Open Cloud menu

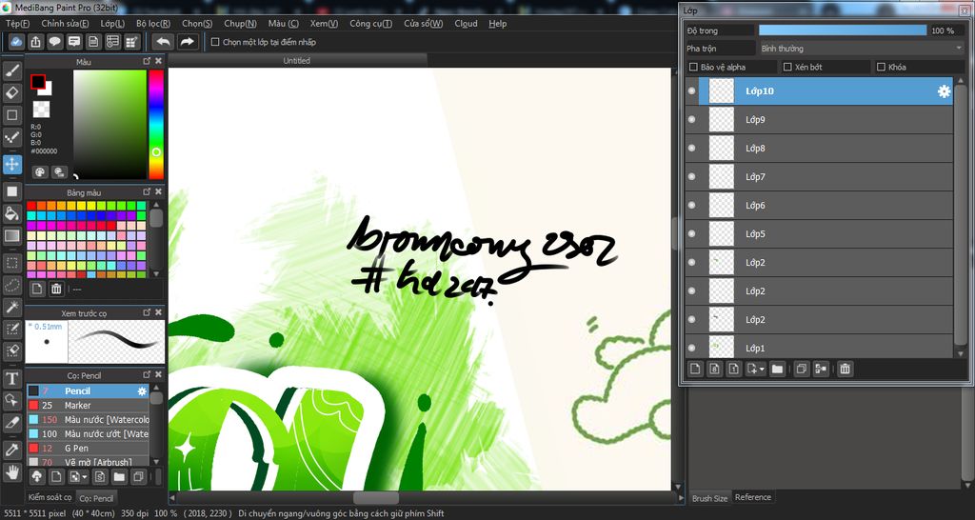(x=466, y=24)
